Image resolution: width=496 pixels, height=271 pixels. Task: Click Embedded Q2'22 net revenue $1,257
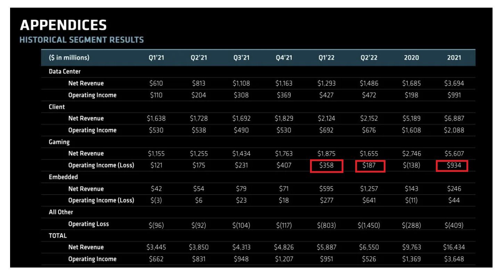(370, 189)
